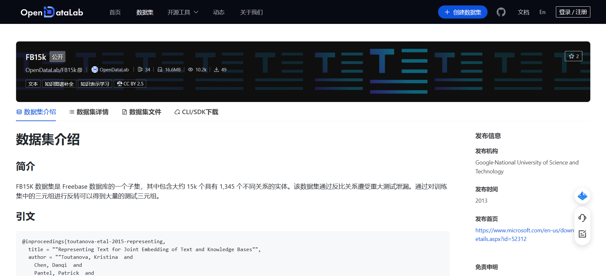Switch to the 数据集文件 tab
This screenshot has height=276, width=606.
[x=141, y=112]
